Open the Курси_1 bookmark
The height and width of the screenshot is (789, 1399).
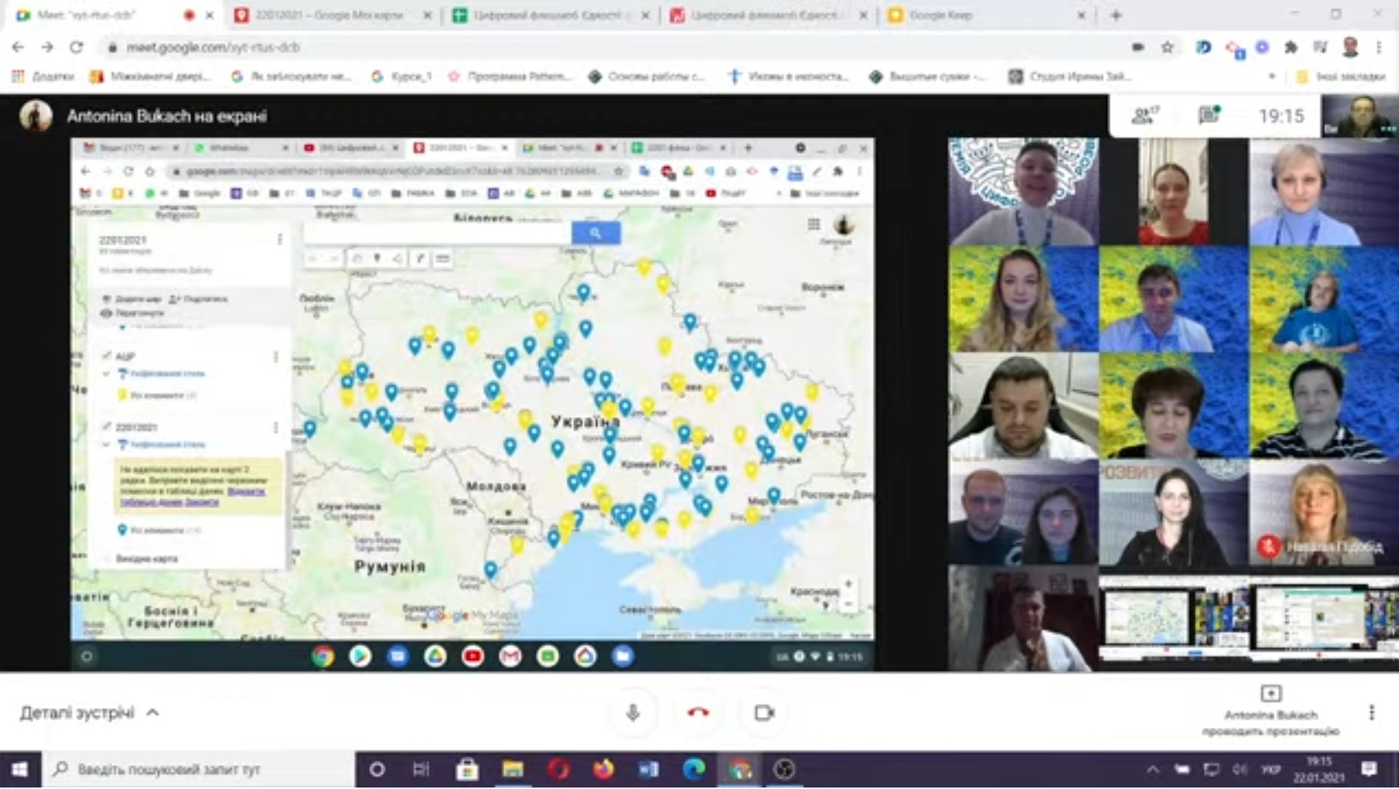point(402,76)
